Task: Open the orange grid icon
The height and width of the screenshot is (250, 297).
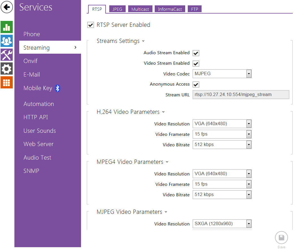Action: coord(6,82)
